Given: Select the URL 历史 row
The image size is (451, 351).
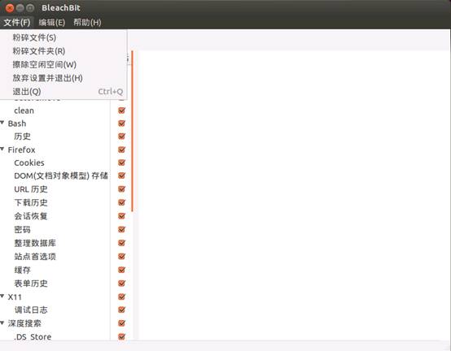Looking at the screenshot, I should pyautogui.click(x=31, y=189).
